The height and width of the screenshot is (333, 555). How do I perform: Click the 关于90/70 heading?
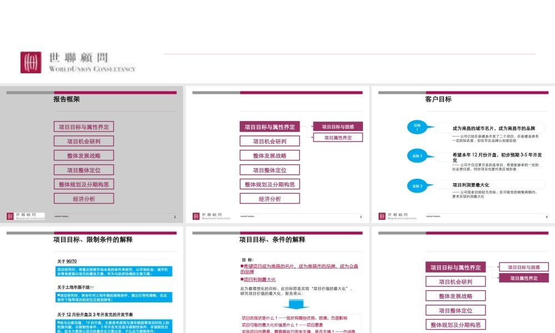coord(67,261)
